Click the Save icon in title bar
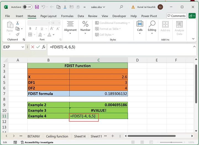The width and height of the screenshot is (199, 145). point(36,7)
